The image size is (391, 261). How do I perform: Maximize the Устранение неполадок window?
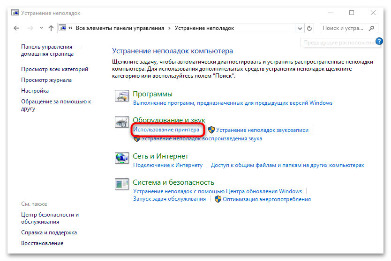[352, 13]
